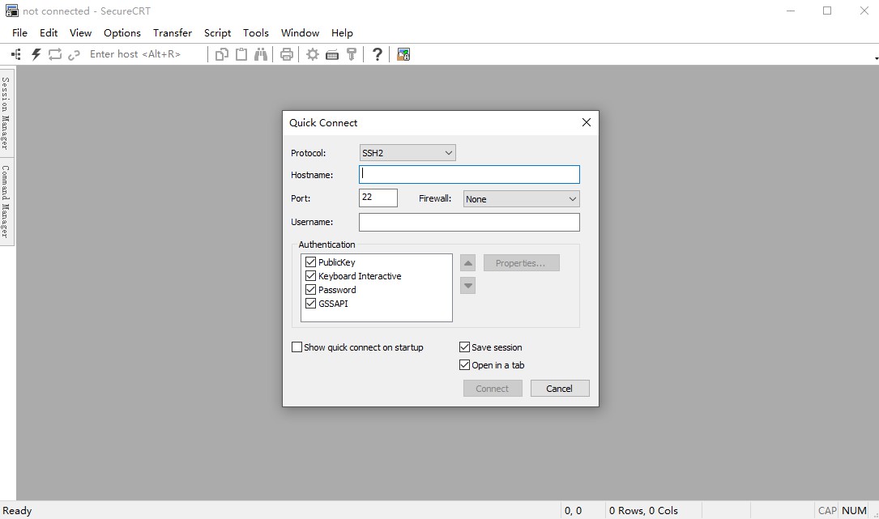Click the Connect button

pyautogui.click(x=493, y=389)
